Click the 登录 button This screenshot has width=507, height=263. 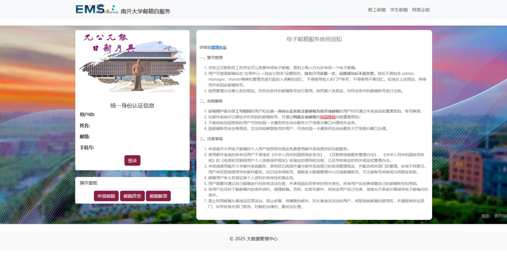click(x=132, y=161)
